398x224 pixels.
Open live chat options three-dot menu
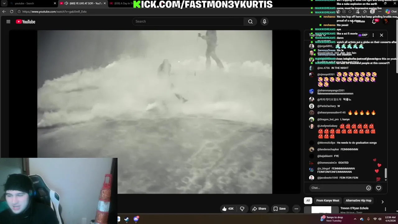click(x=373, y=35)
